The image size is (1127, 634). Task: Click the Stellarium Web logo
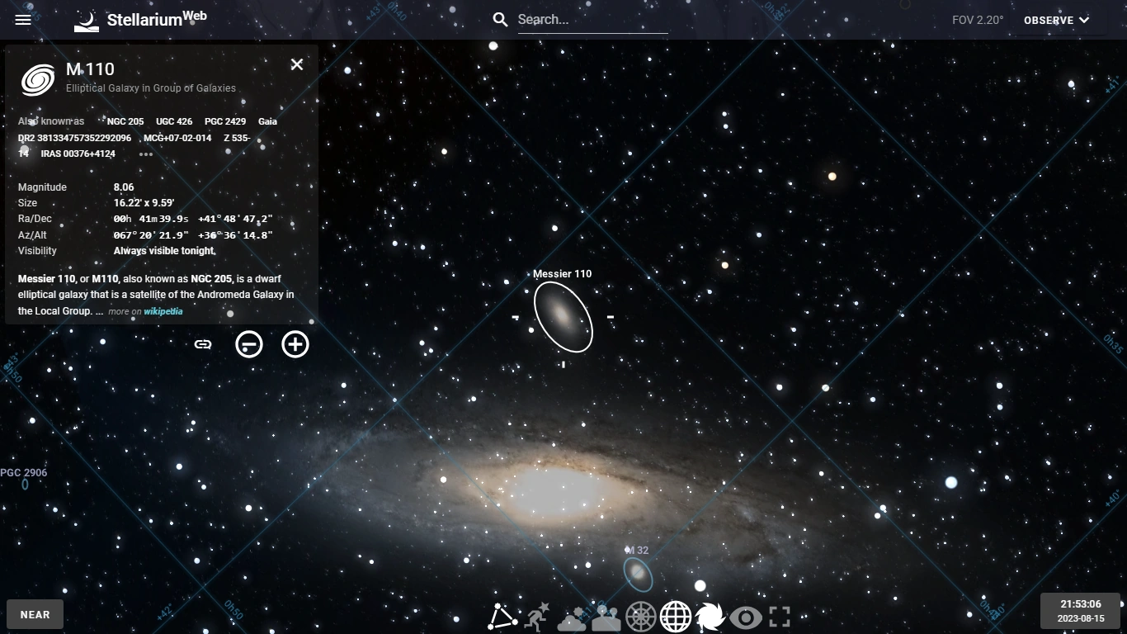pos(140,20)
